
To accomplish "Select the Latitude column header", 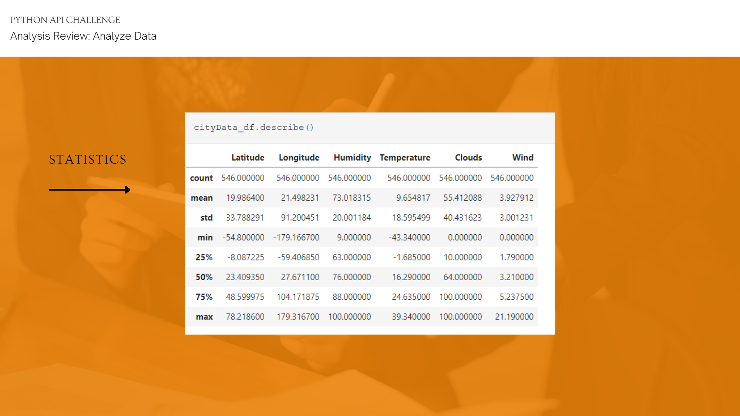I will [248, 158].
